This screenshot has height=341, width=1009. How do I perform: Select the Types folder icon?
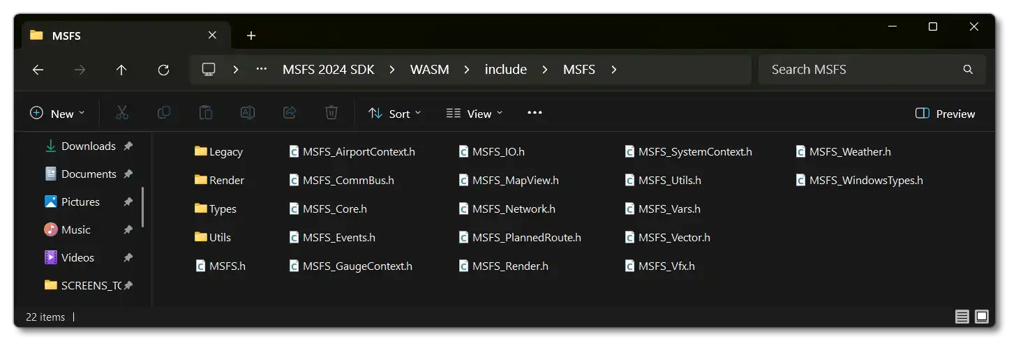point(201,209)
